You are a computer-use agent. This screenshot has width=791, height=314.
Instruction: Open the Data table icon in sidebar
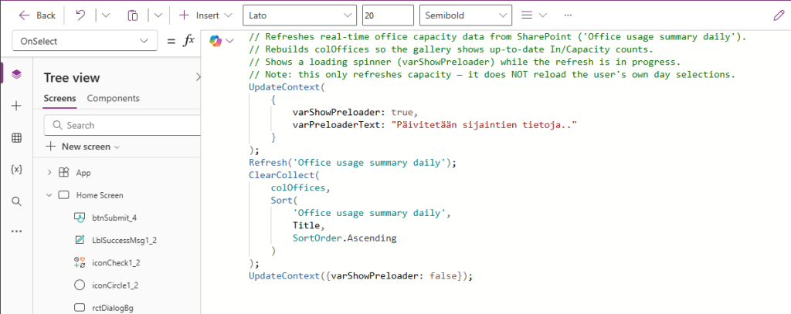pos(16,138)
